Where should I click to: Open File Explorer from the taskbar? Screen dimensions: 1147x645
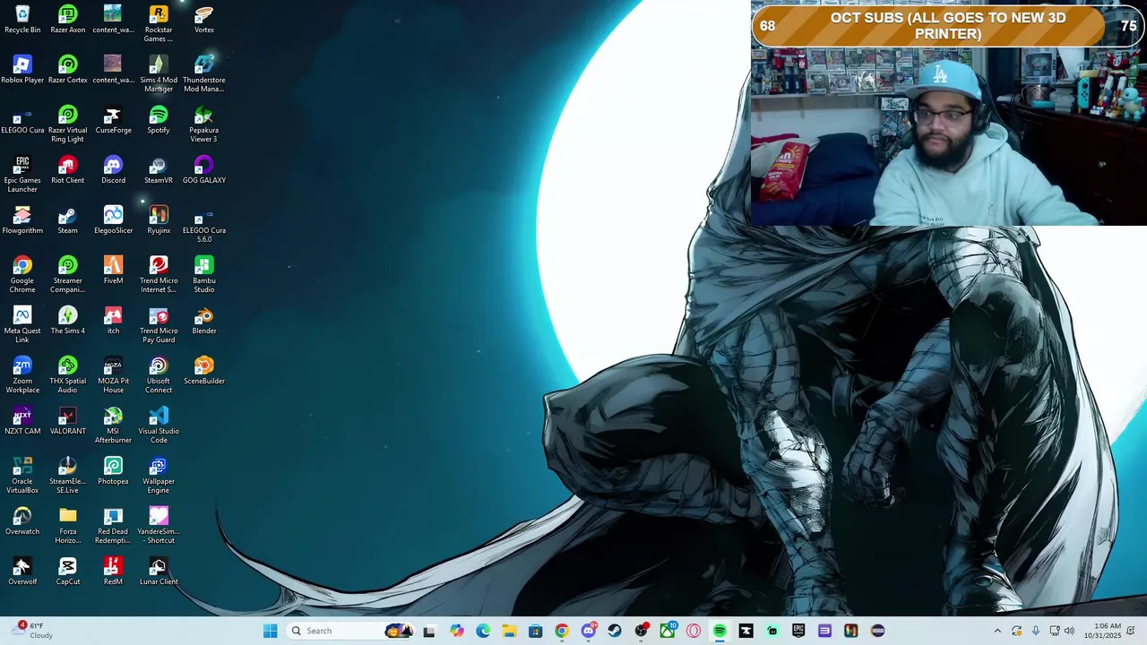pyautogui.click(x=509, y=631)
